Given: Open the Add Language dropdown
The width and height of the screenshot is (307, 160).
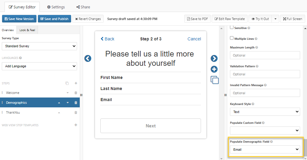Looking at the screenshot, I should pos(39,66).
